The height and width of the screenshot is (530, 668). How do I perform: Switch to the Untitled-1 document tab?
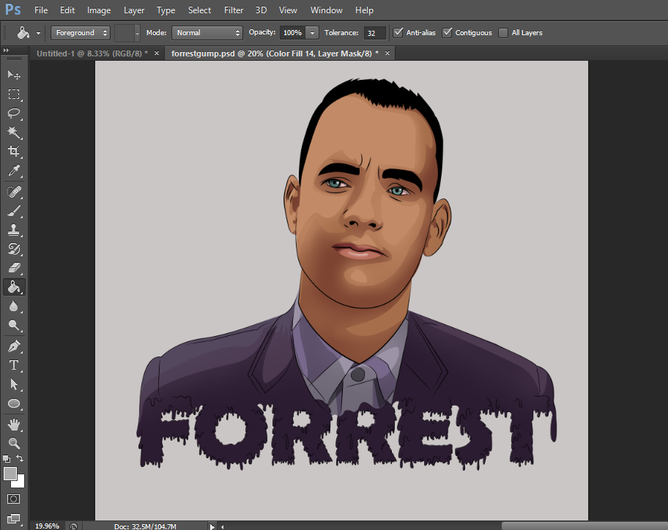pos(92,53)
